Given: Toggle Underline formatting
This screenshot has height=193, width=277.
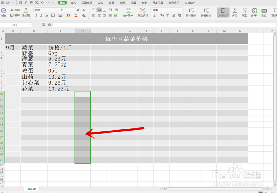Looking at the screenshot, I should coord(47,15).
